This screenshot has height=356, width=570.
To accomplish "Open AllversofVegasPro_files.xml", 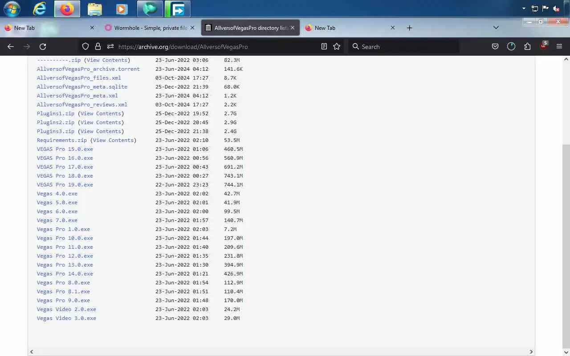I will pos(79,78).
